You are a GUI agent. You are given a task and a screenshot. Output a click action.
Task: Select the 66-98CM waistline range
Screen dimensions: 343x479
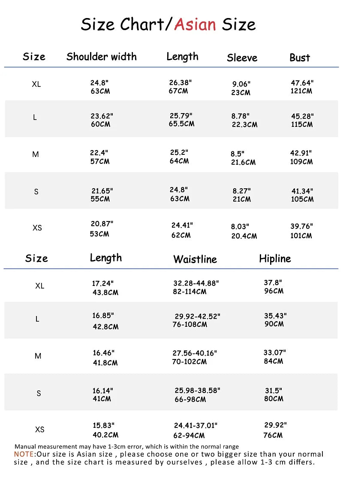[190, 399]
